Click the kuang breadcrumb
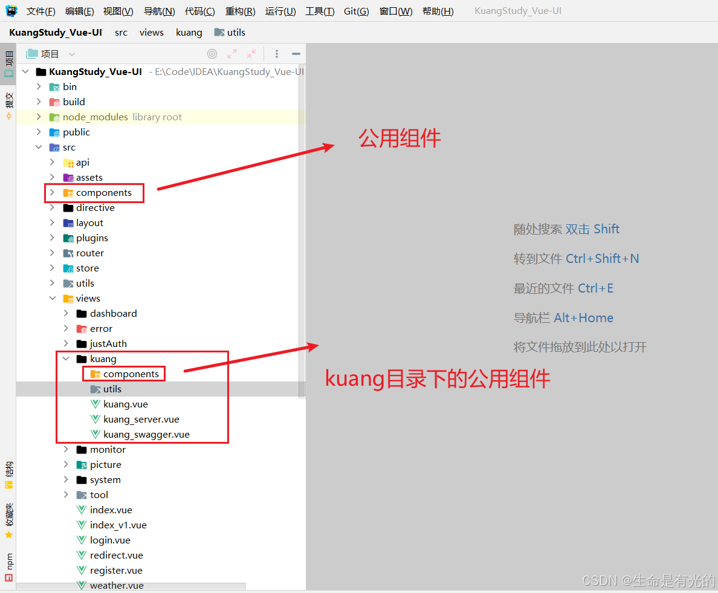This screenshot has height=593, width=718. 189,33
